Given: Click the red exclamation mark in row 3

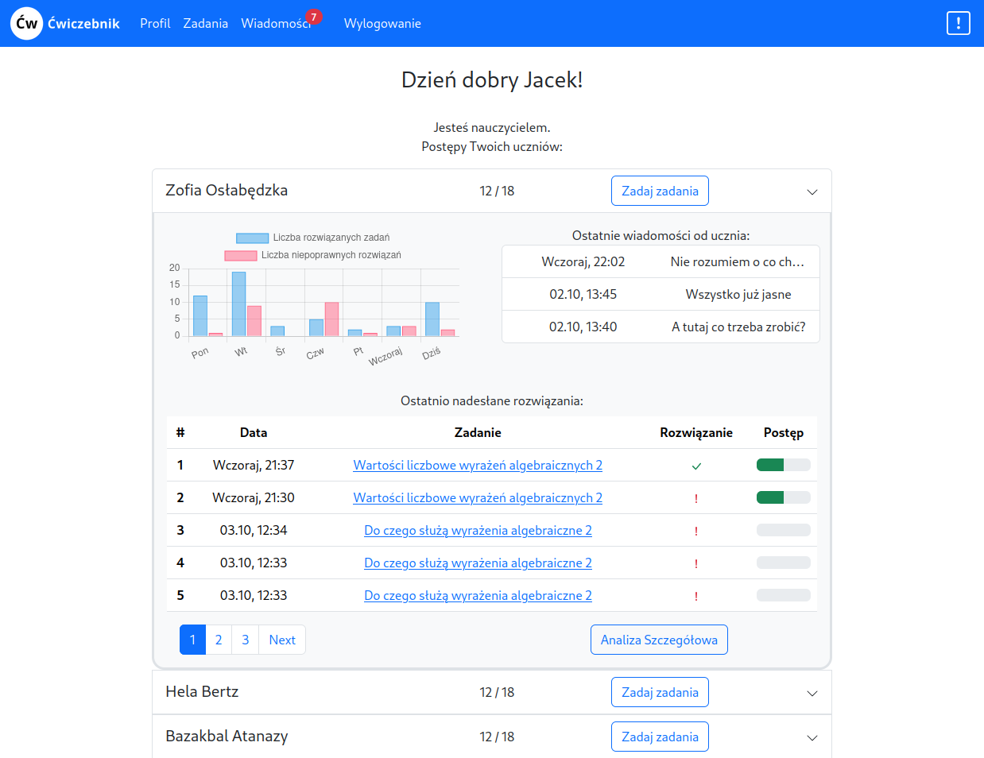Looking at the screenshot, I should pyautogui.click(x=696, y=531).
